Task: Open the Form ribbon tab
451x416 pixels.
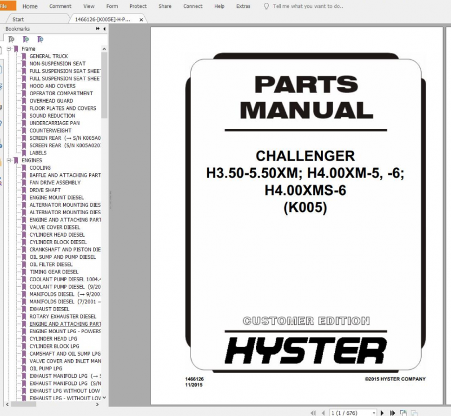Action: coord(112,6)
